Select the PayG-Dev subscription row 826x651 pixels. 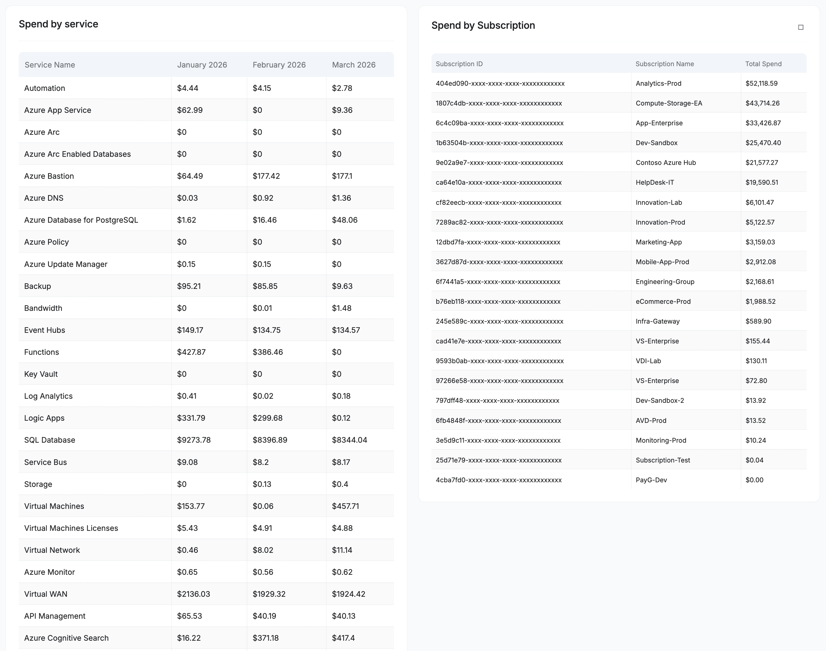pos(618,480)
